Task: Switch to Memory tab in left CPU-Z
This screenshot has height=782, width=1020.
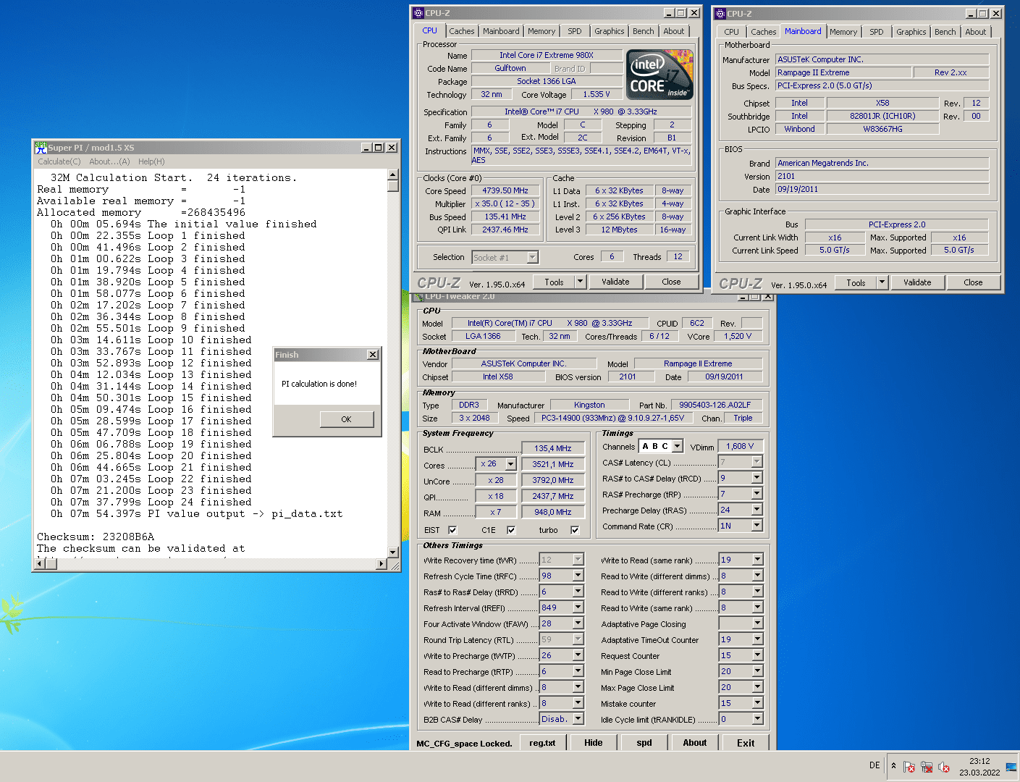Action: pyautogui.click(x=541, y=31)
